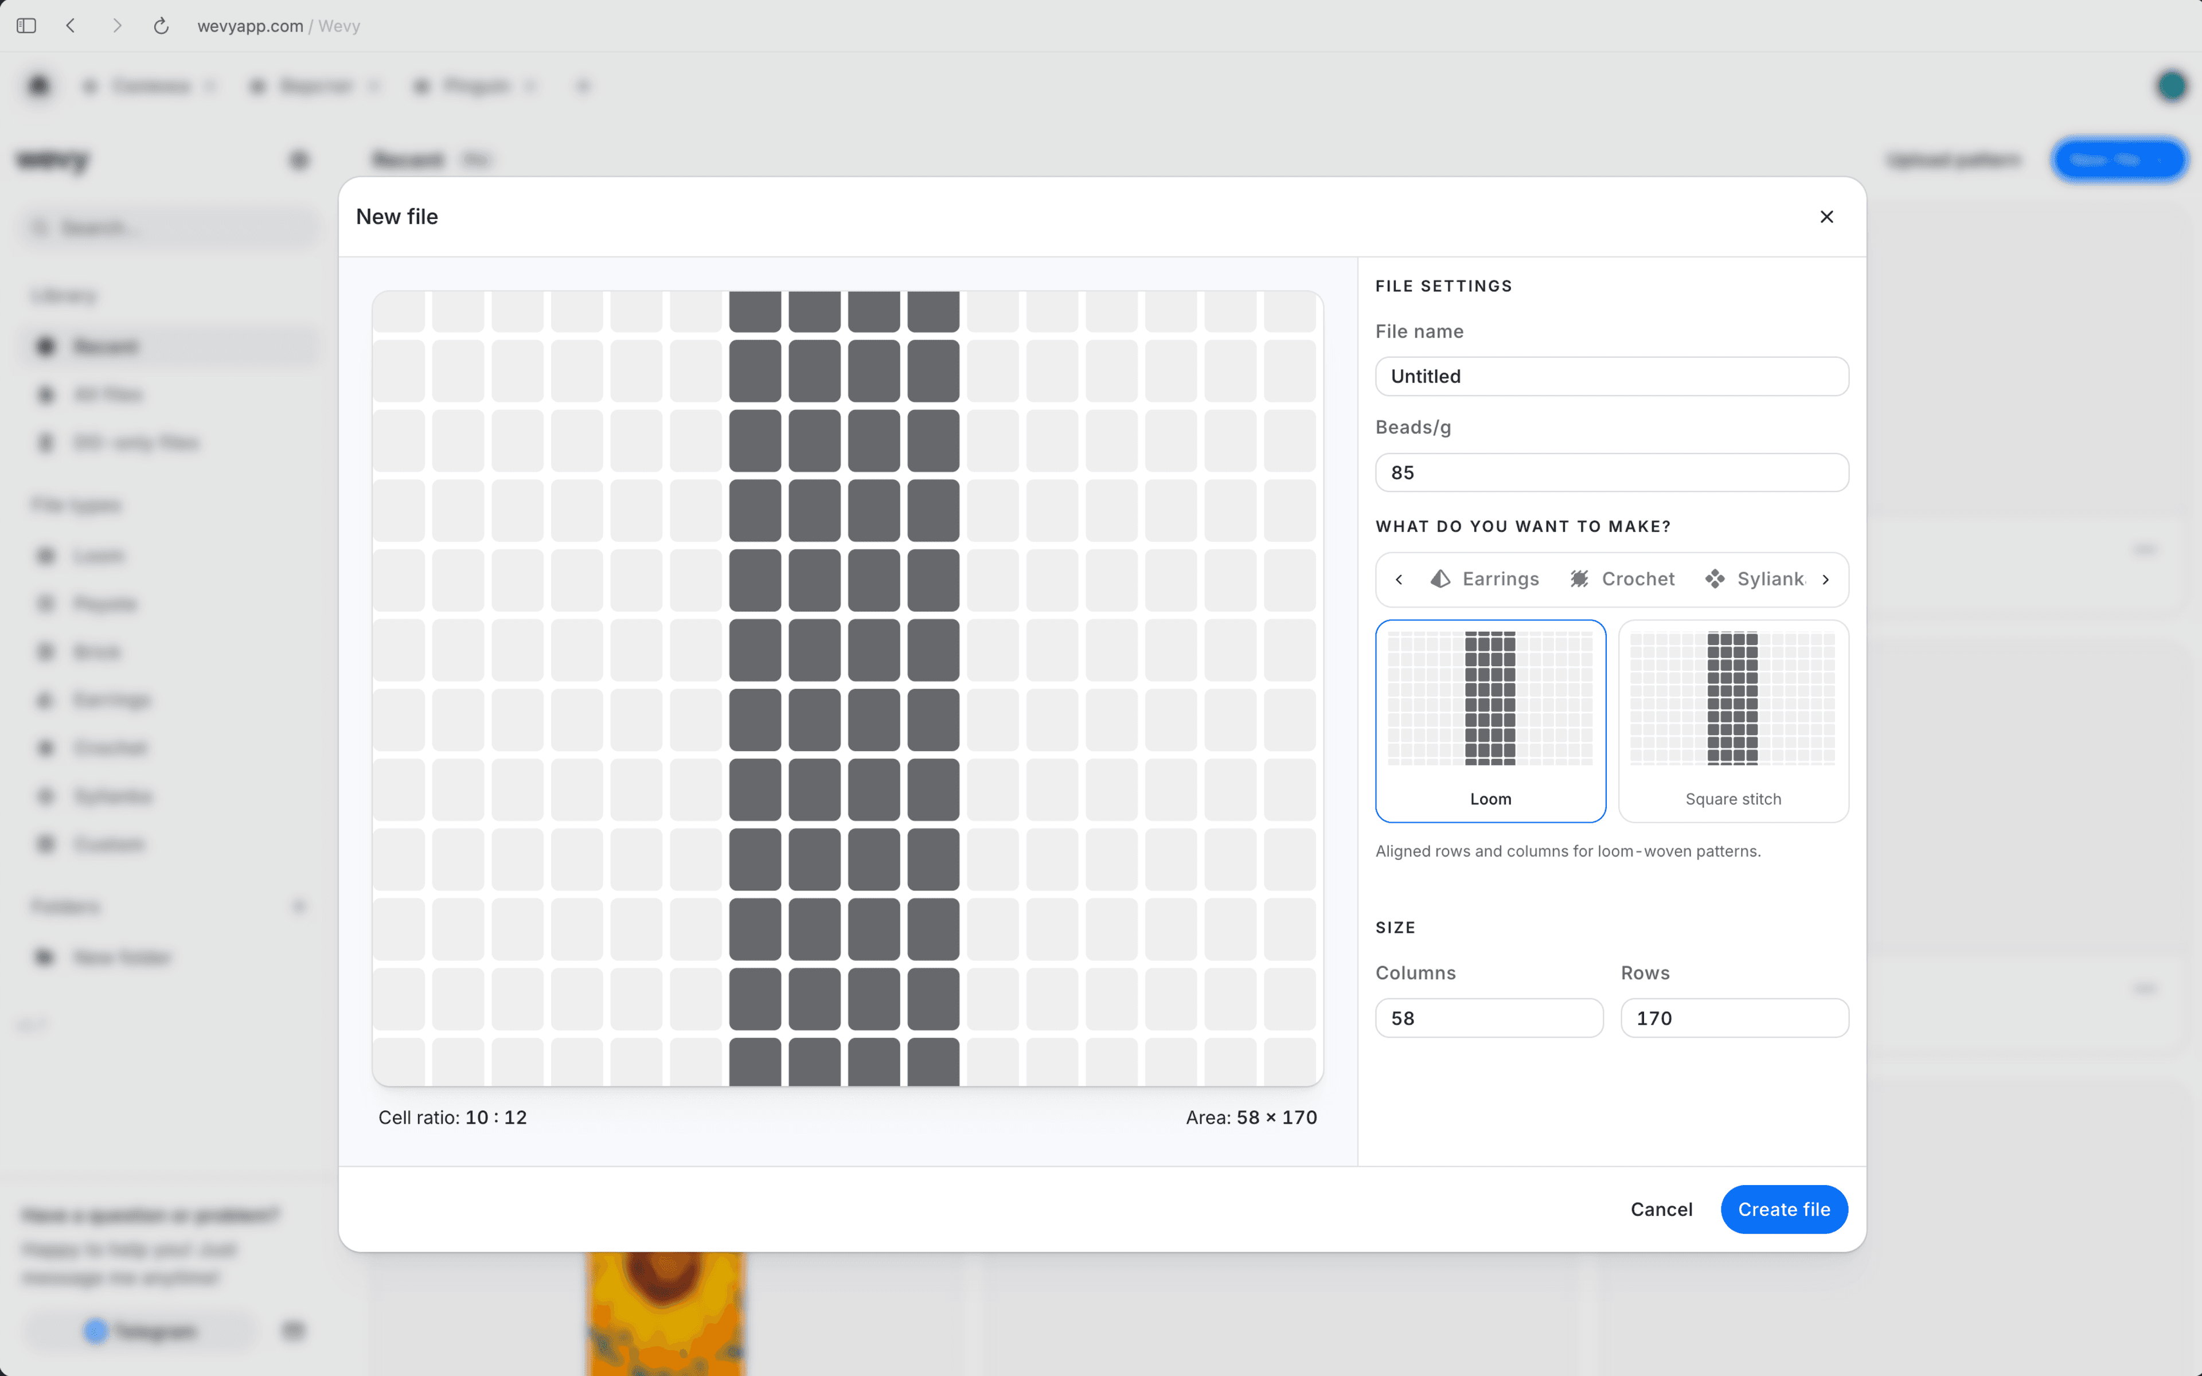Click the "Area: 58 × 170" text
The height and width of the screenshot is (1376, 2202).
coord(1251,1117)
